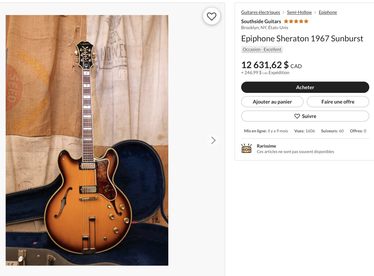The height and width of the screenshot is (276, 374).
Task: Click the Rarissime treasure chest icon
Action: [246, 148]
